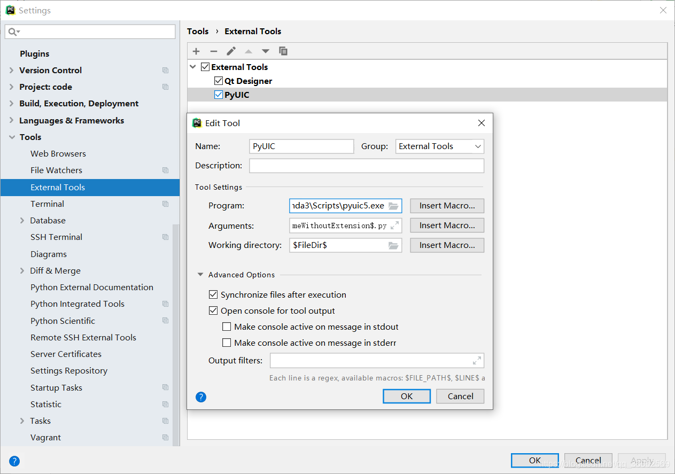Expand Arguments field with expand icon
The width and height of the screenshot is (675, 474).
(x=395, y=226)
